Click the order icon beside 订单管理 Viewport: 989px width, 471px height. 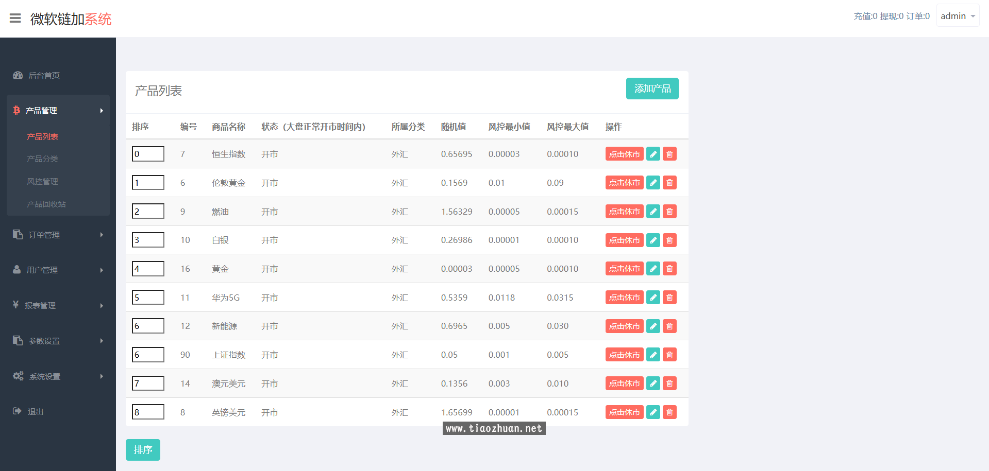click(x=18, y=234)
